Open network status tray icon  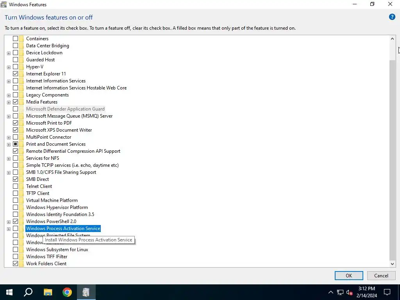pyautogui.click(x=340, y=292)
